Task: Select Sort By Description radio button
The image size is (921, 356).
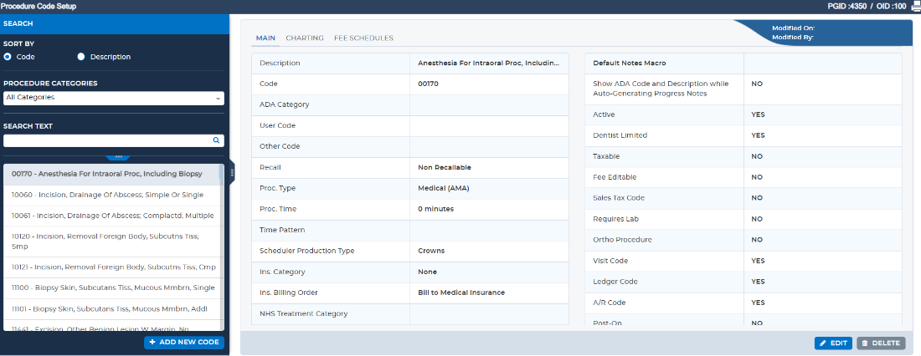Action: point(81,57)
